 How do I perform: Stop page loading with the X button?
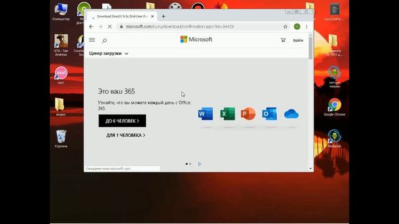tap(110, 26)
